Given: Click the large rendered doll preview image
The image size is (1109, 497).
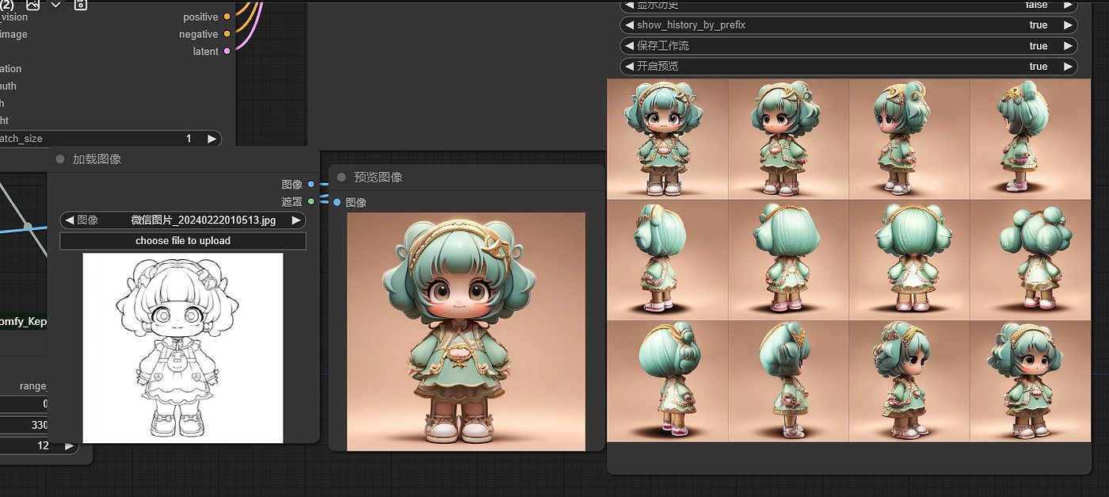Looking at the screenshot, I should pyautogui.click(x=466, y=331).
